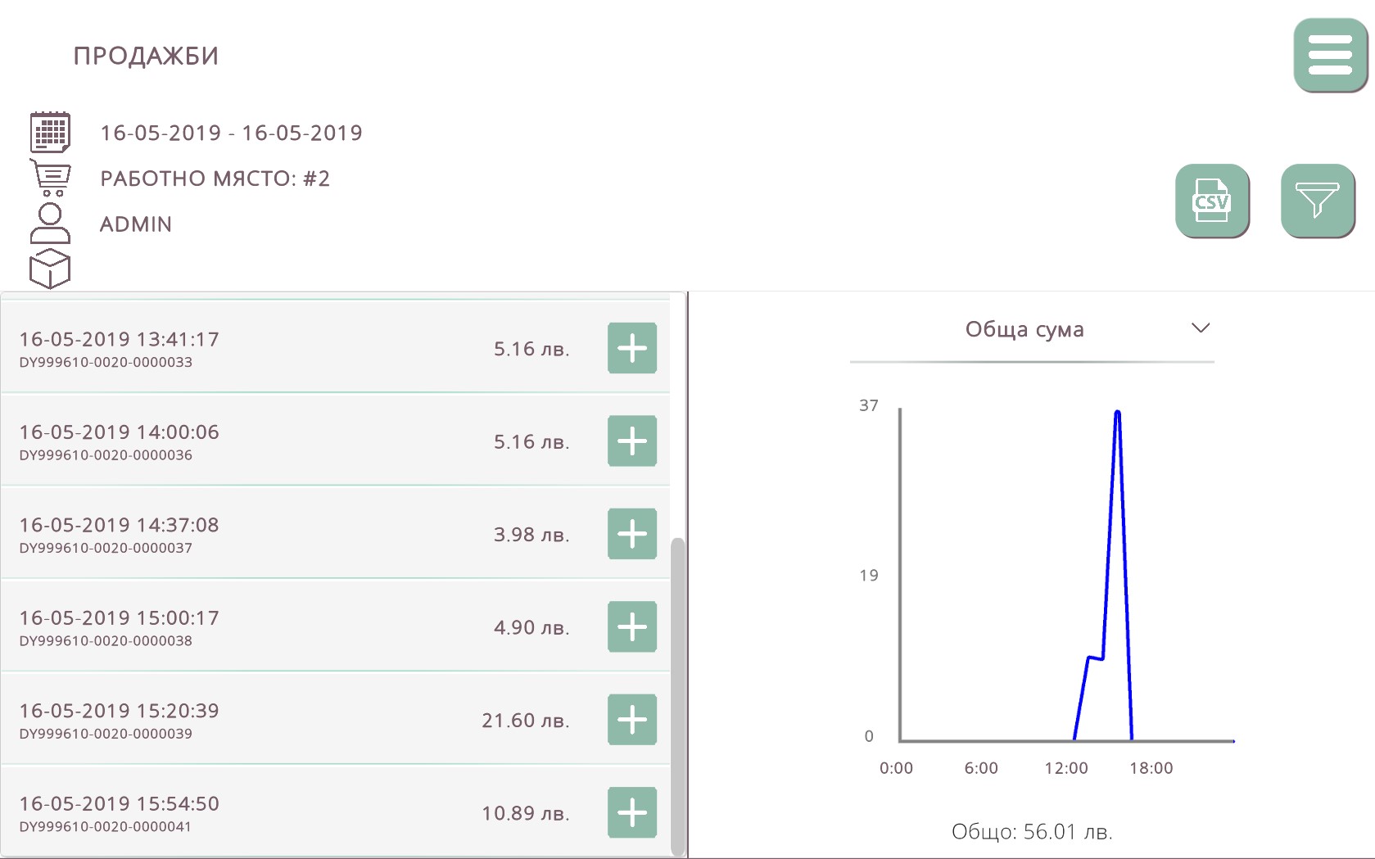1375x859 pixels.
Task: Export sales to CSV file
Action: point(1211,201)
